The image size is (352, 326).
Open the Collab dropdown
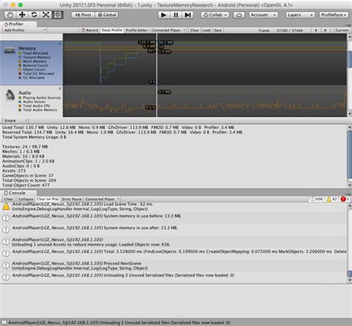click(x=215, y=15)
